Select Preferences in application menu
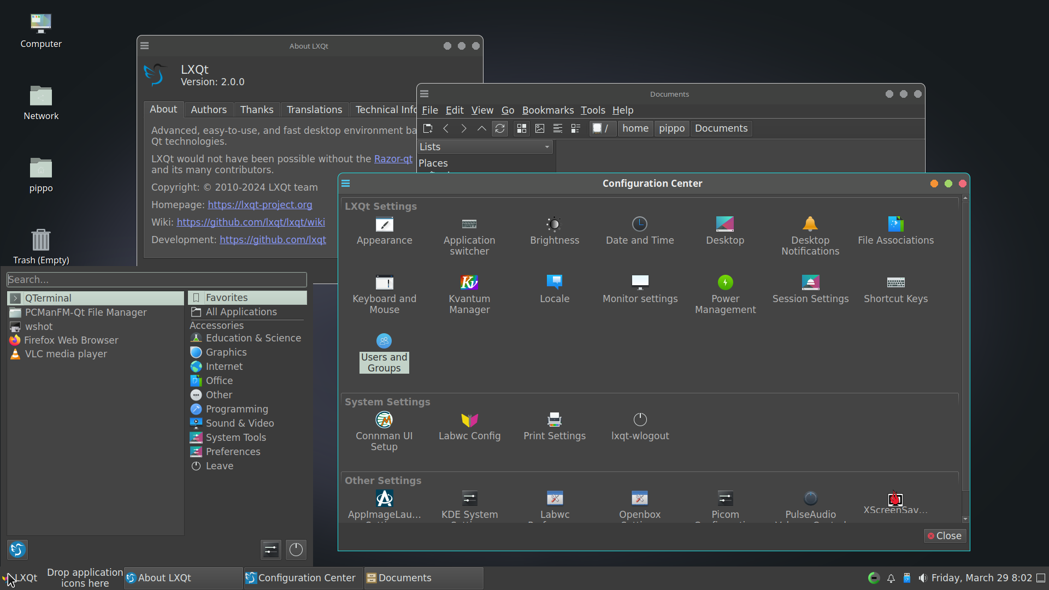The height and width of the screenshot is (590, 1049). pos(233,452)
